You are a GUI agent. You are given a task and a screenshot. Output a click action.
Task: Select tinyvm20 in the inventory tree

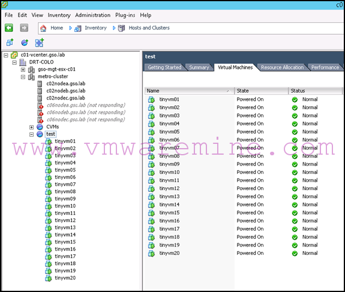coord(65,278)
